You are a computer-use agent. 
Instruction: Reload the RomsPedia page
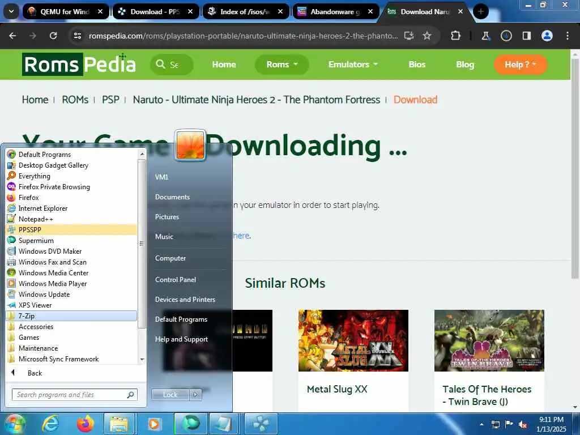[x=53, y=36]
